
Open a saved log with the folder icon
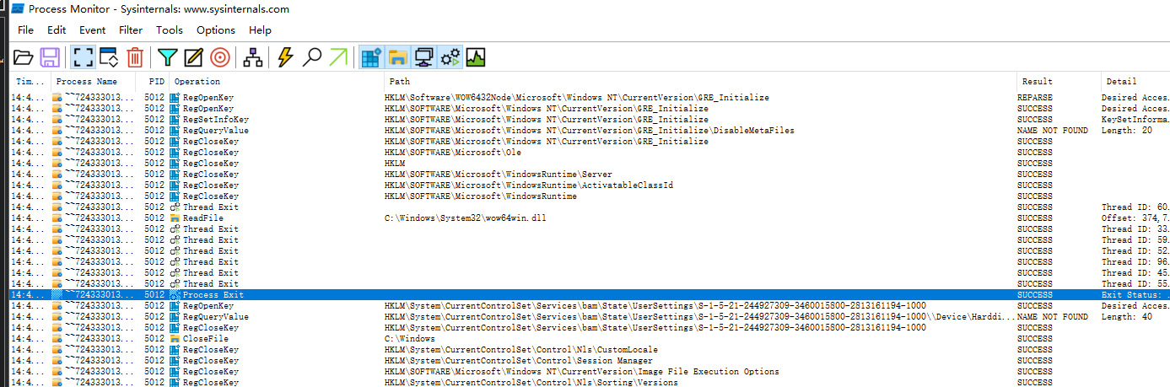24,57
